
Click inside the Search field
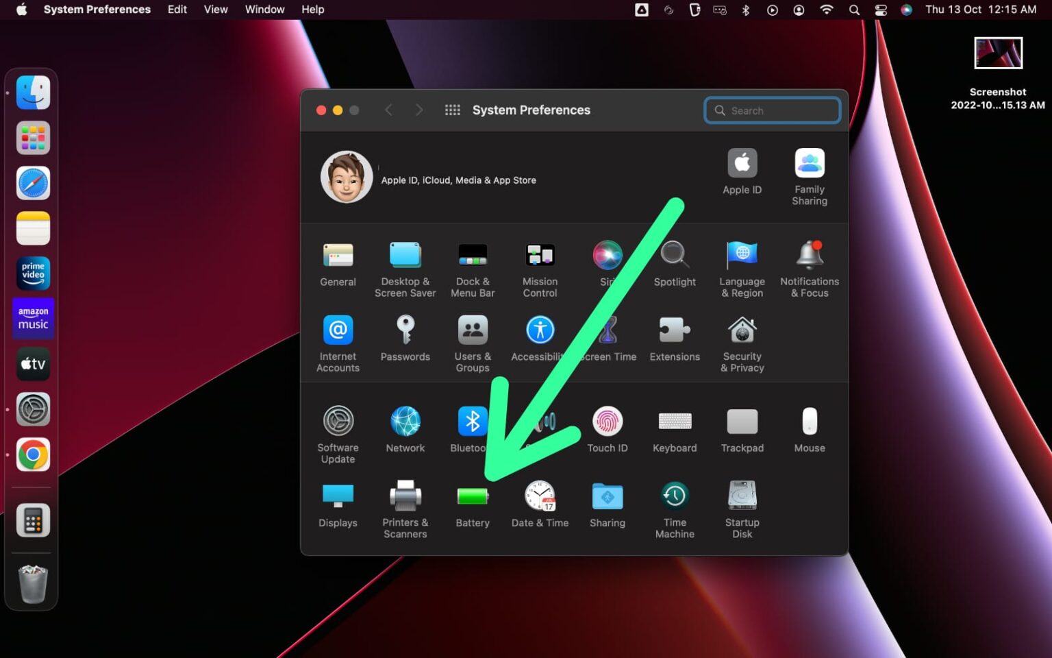(772, 110)
